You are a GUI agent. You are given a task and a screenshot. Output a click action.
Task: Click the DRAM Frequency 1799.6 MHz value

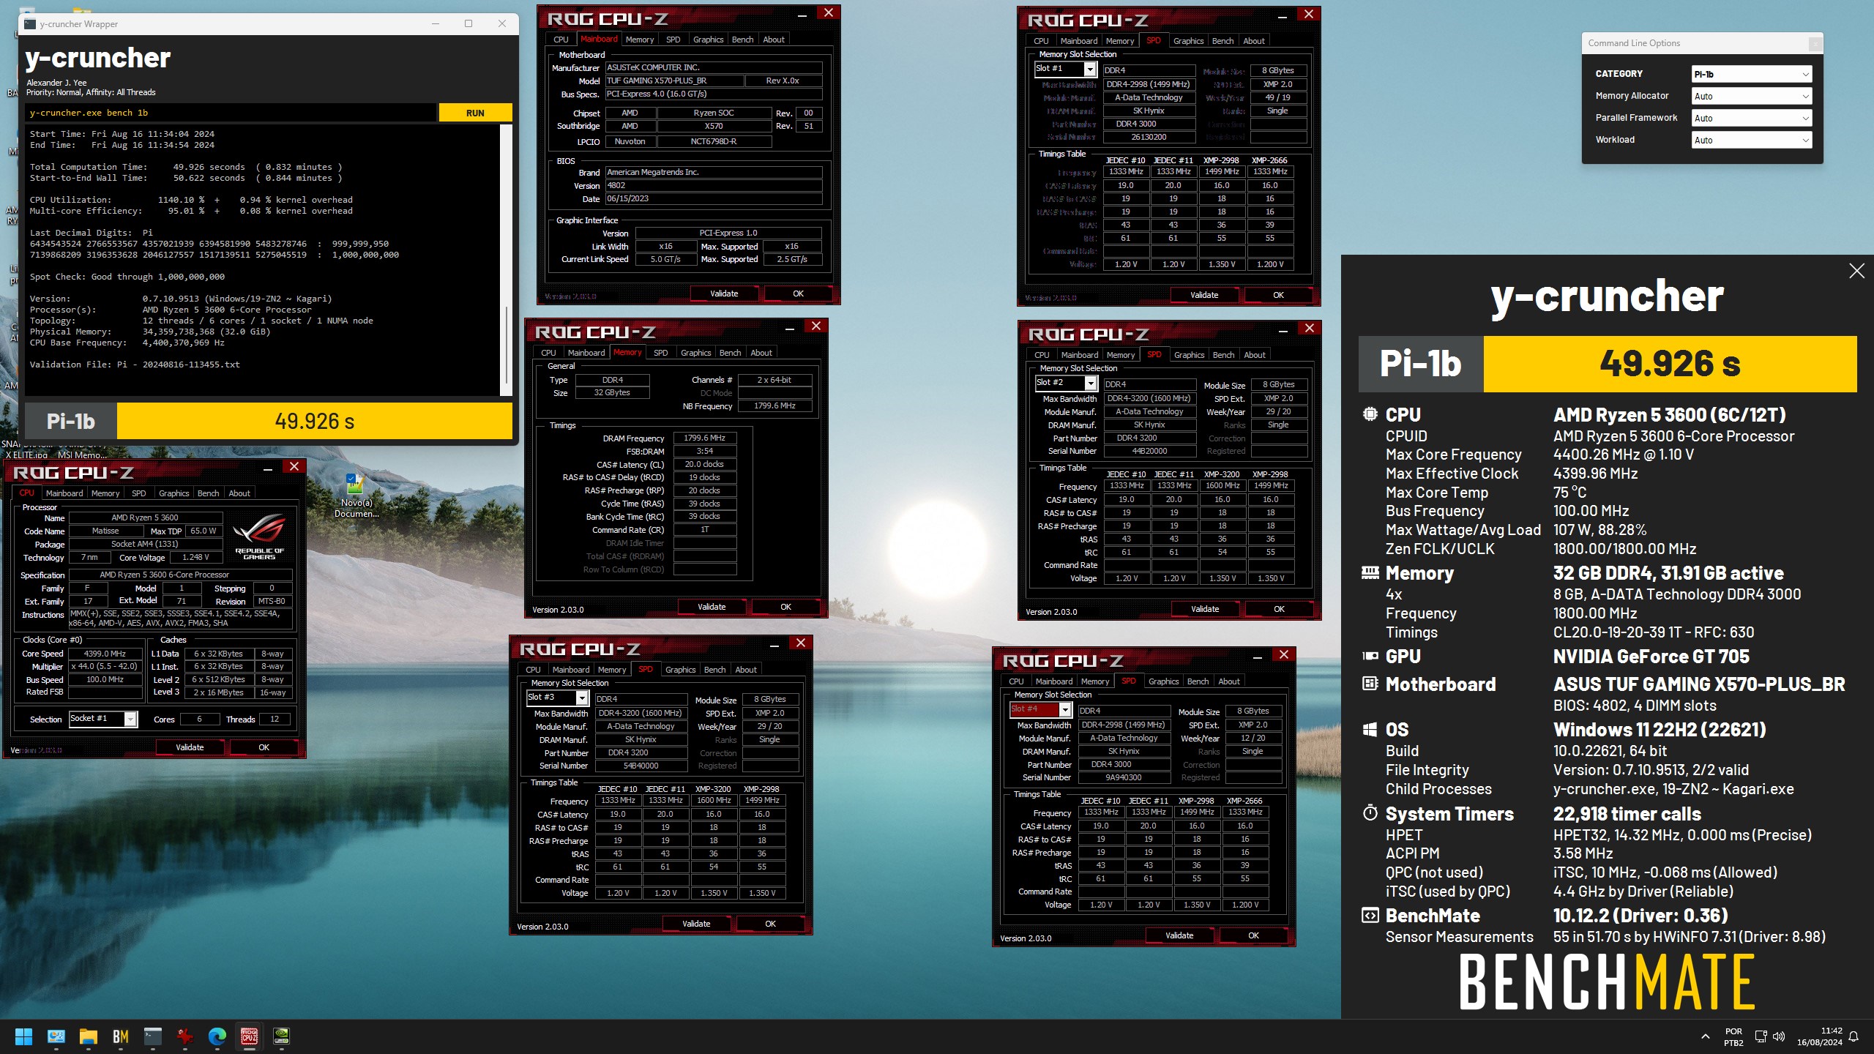(704, 438)
